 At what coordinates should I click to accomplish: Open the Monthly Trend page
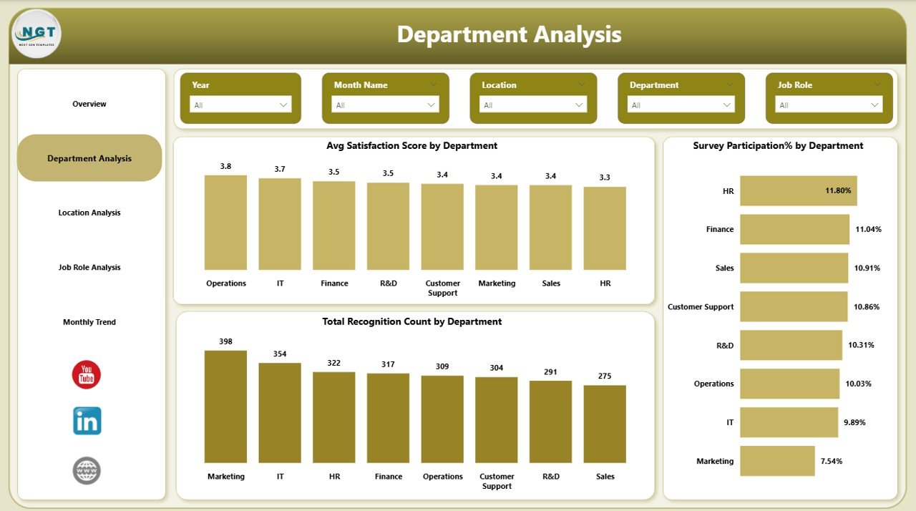tap(89, 321)
